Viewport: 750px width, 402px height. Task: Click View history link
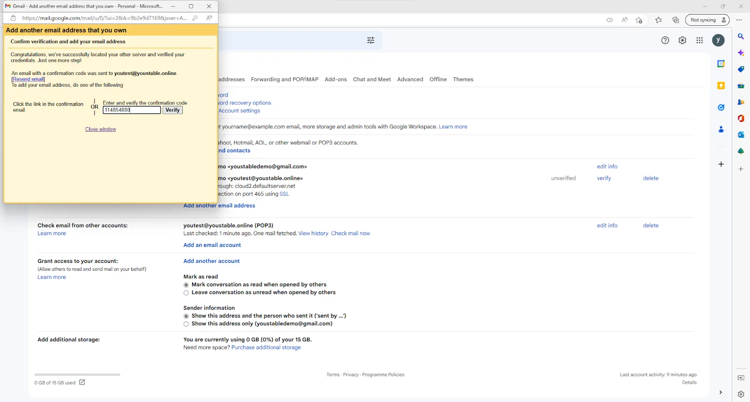(313, 233)
